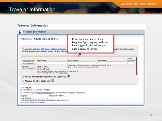Open the frequent flyer Program dropdown
This screenshot has height=121, width=162.
pos(35,98)
